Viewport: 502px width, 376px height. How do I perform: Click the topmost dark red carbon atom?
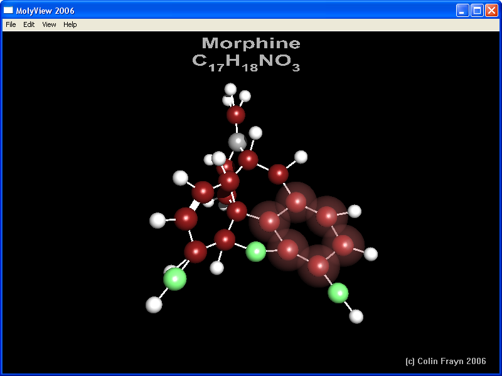coord(236,115)
